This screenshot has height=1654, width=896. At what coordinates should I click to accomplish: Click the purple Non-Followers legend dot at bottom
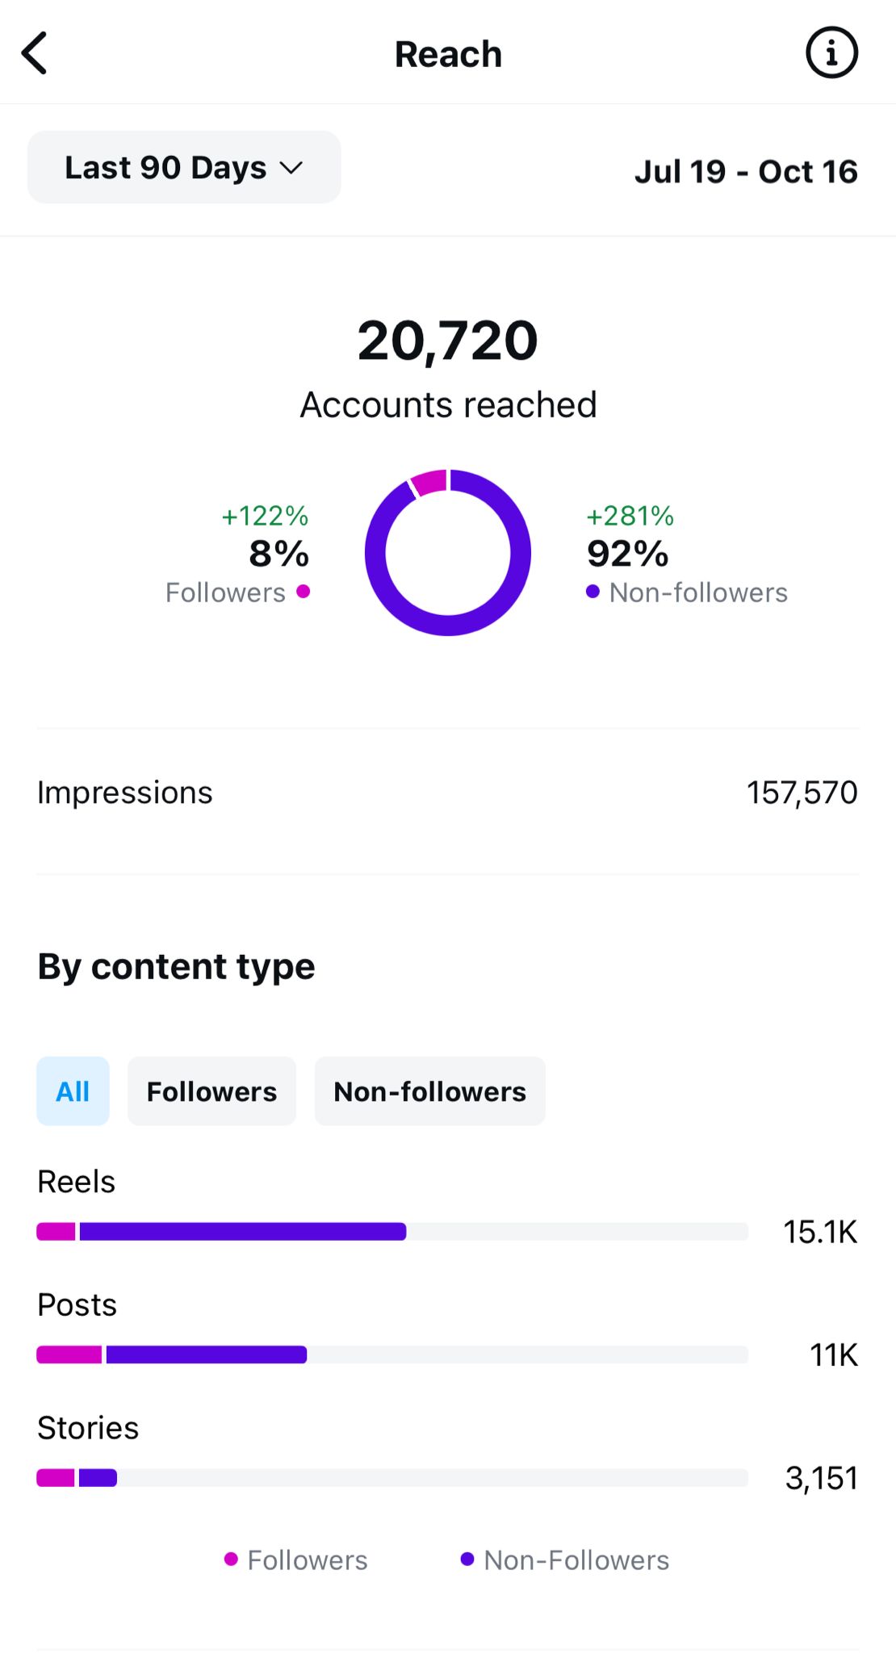(x=467, y=1559)
